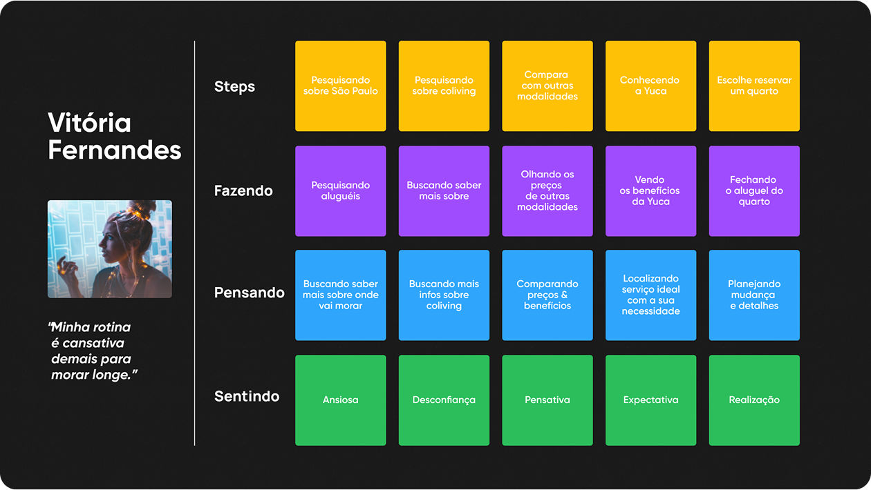Click the yellow 'Pesquisando sobre coliving' card
871x490 pixels.
pyautogui.click(x=444, y=86)
